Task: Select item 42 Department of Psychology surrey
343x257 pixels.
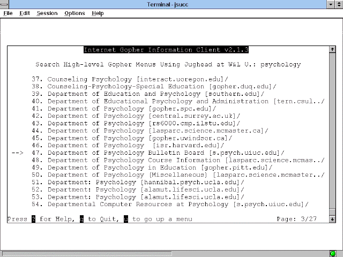Action: click(136, 116)
